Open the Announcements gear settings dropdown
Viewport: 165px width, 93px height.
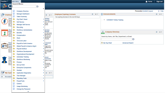[160, 14]
